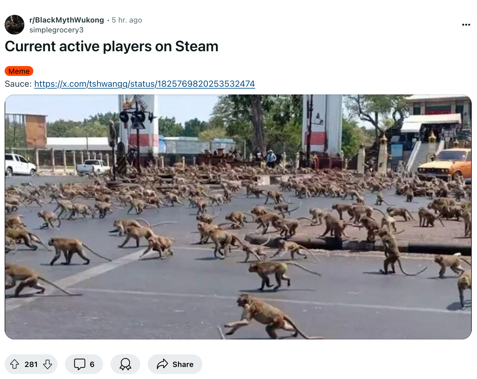Give an award using the ribbon icon

(125, 364)
